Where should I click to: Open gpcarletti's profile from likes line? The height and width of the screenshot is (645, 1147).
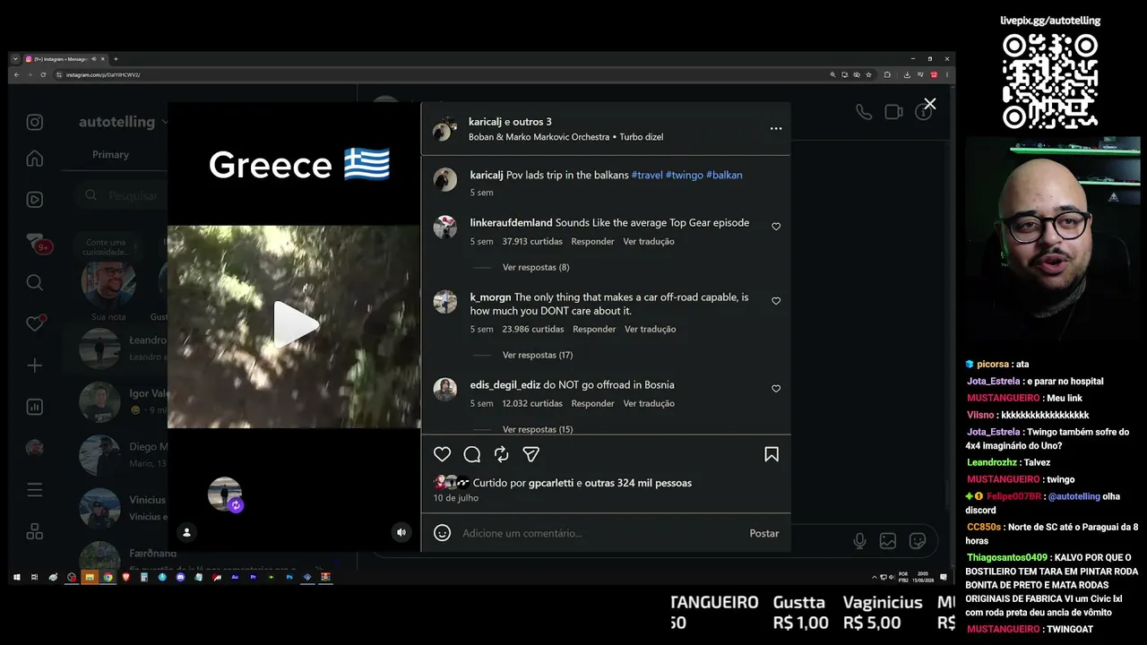[x=551, y=483]
